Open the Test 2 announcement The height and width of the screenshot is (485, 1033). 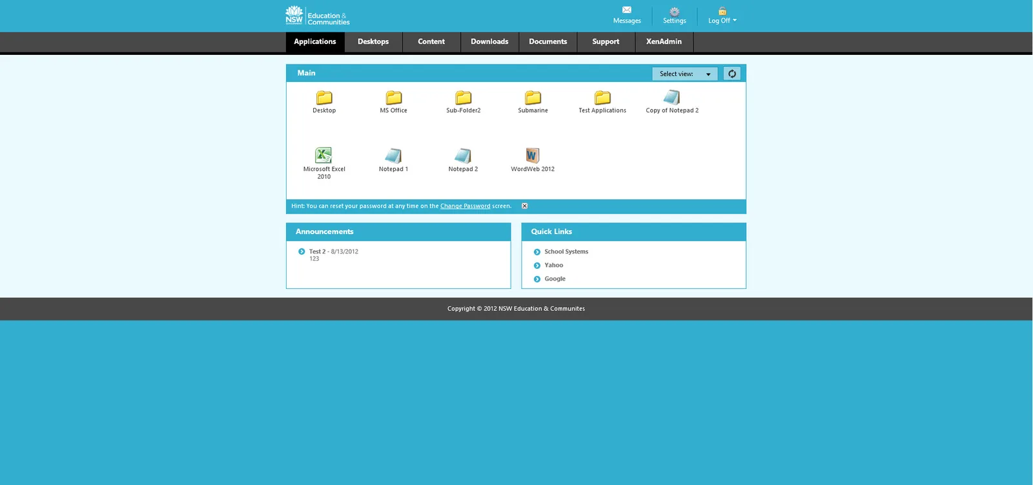pos(317,252)
